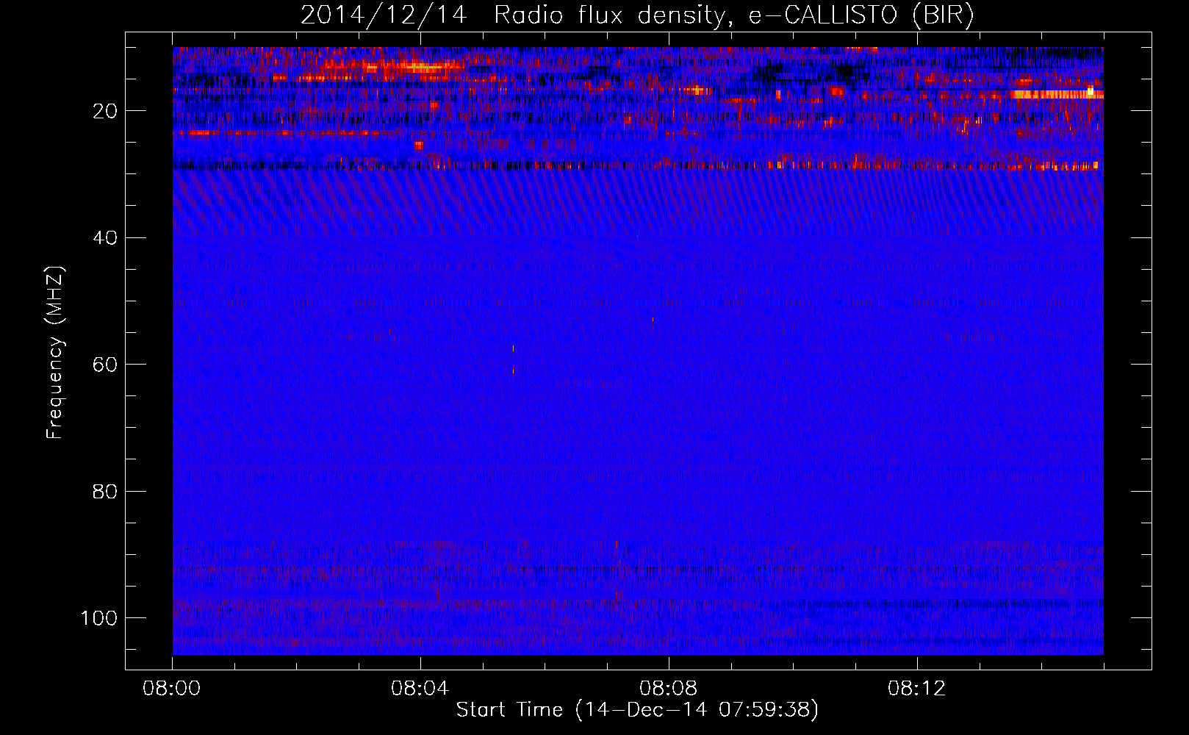Click the 'Frequency (MHZ)' axis label
The width and height of the screenshot is (1189, 735).
click(x=55, y=353)
